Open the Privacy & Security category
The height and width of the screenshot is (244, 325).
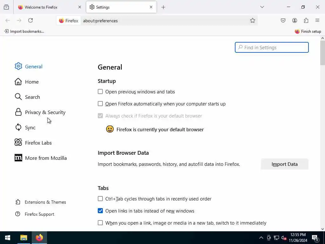pos(45,112)
